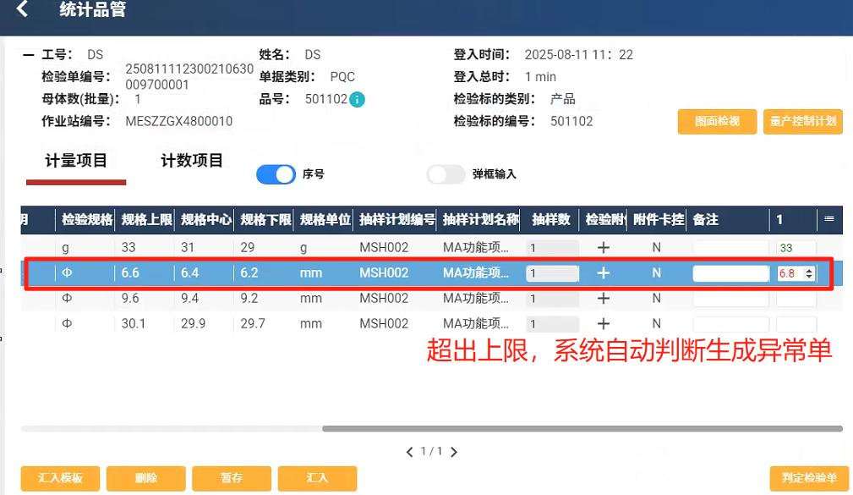
Task: Click the 汇入 button
Action: [317, 478]
